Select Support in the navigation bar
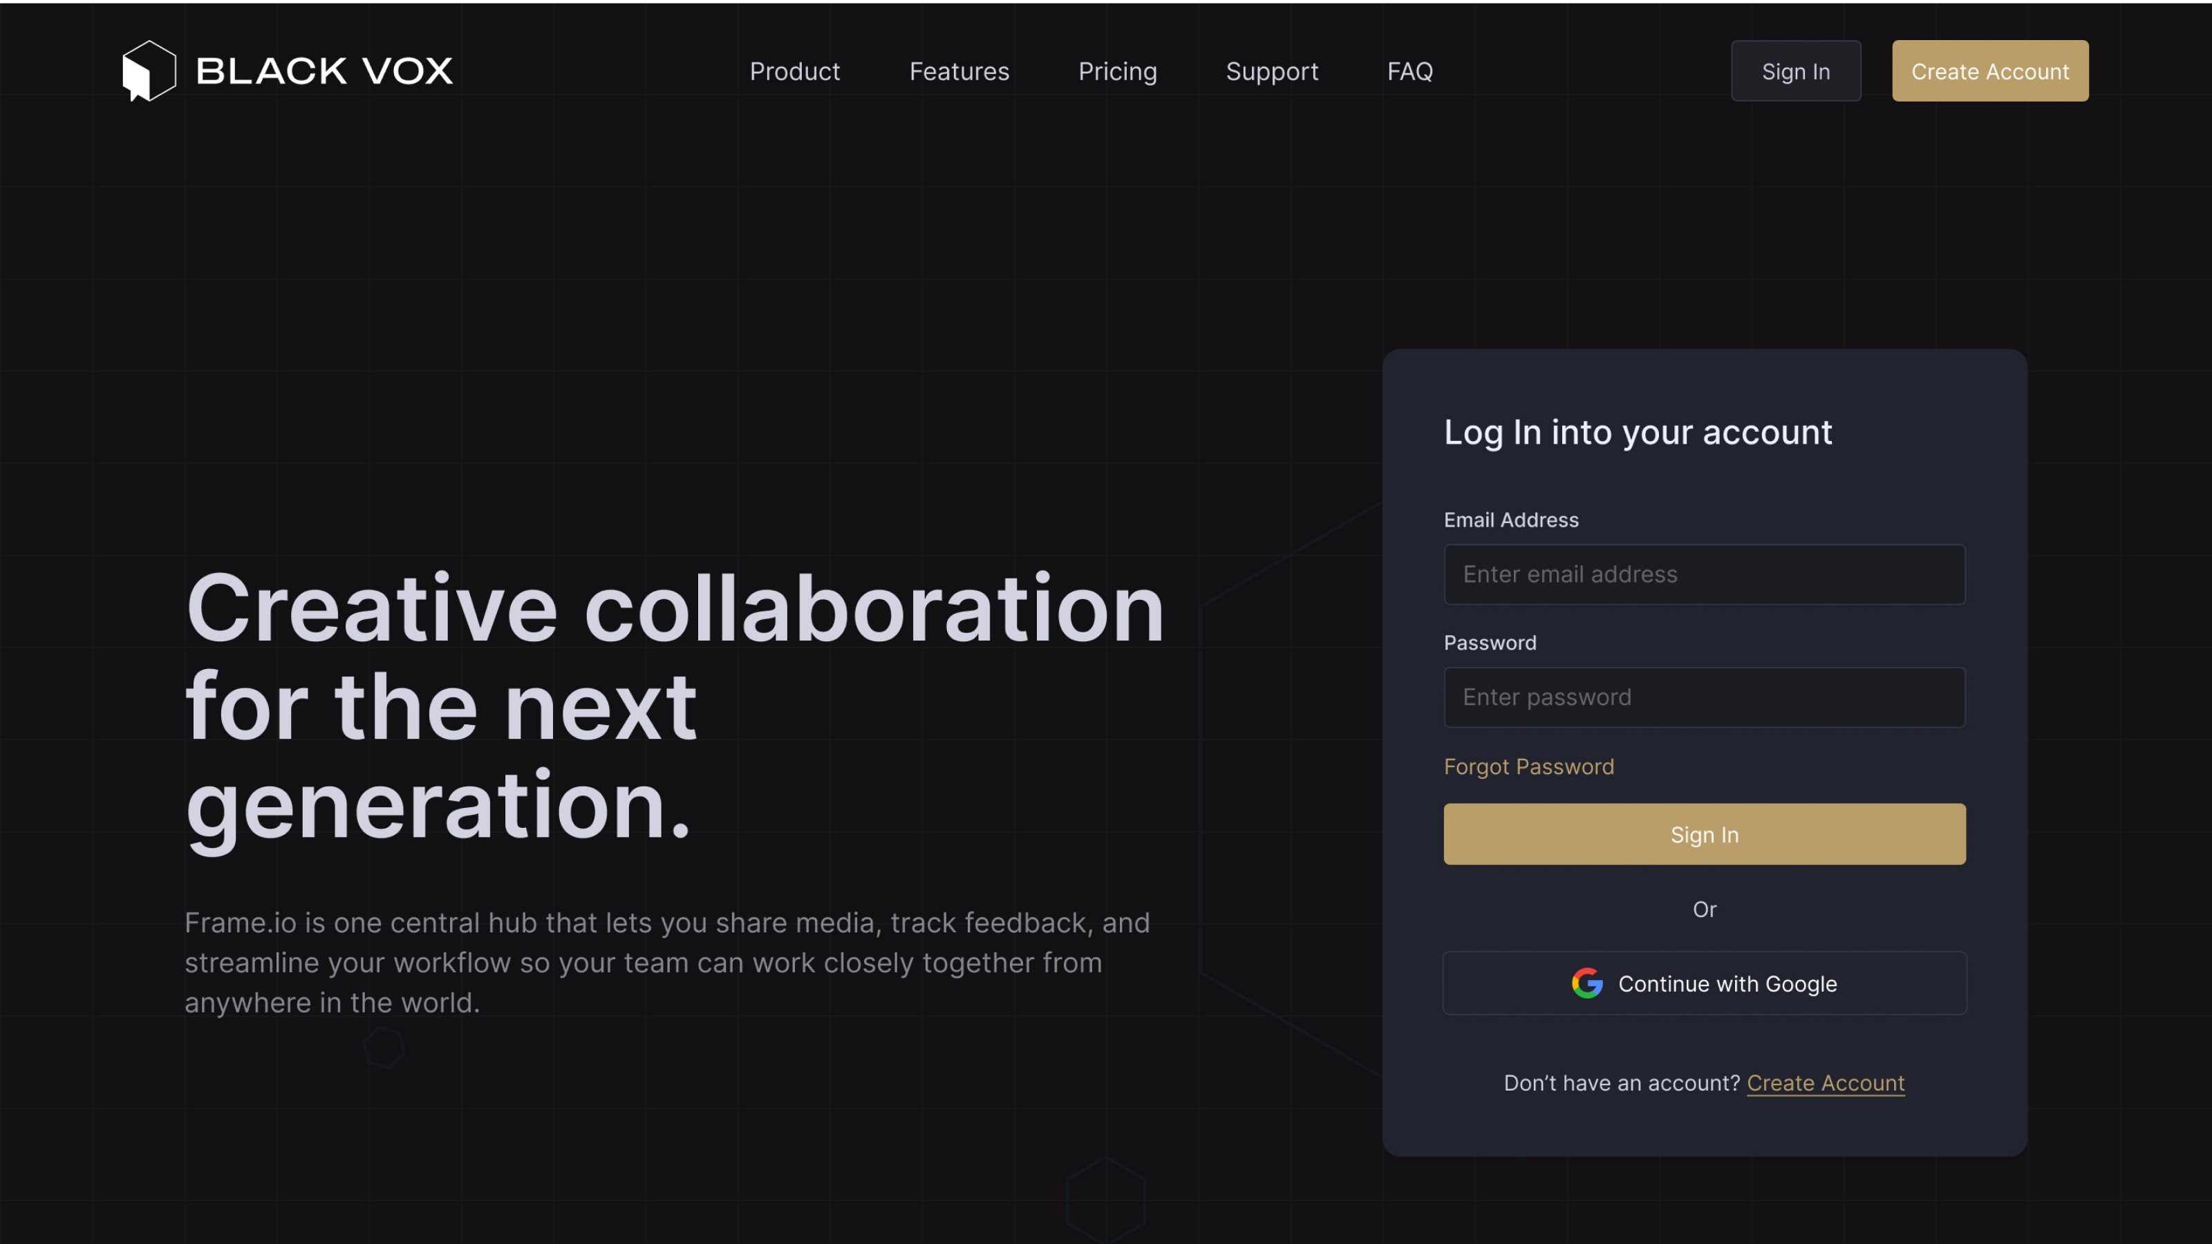This screenshot has height=1244, width=2212. coord(1272,71)
